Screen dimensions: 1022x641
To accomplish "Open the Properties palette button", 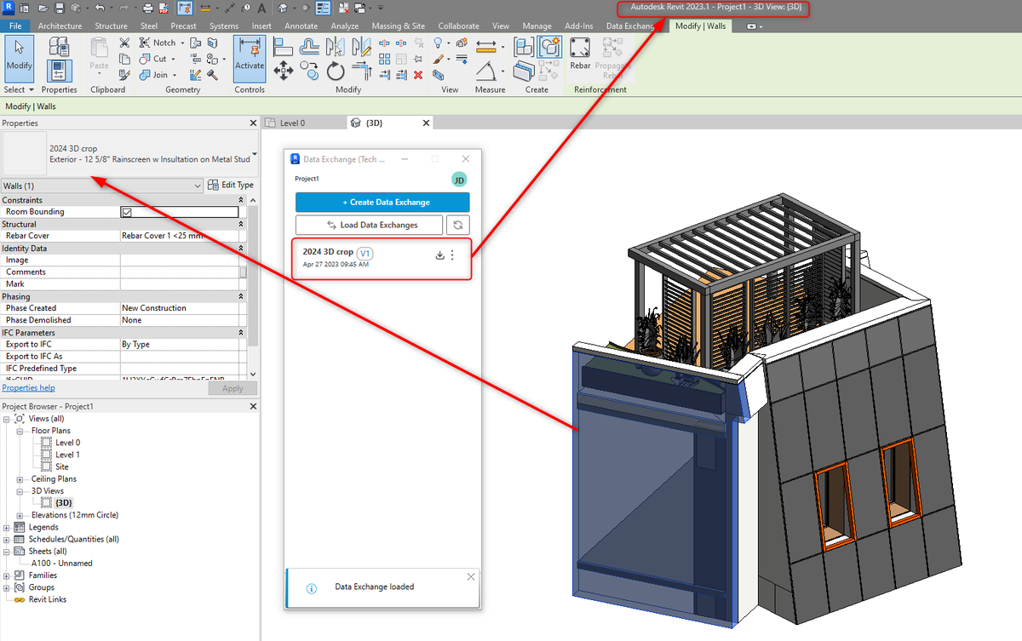I will pos(59,70).
